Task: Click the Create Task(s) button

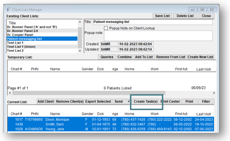Action: click(146, 102)
